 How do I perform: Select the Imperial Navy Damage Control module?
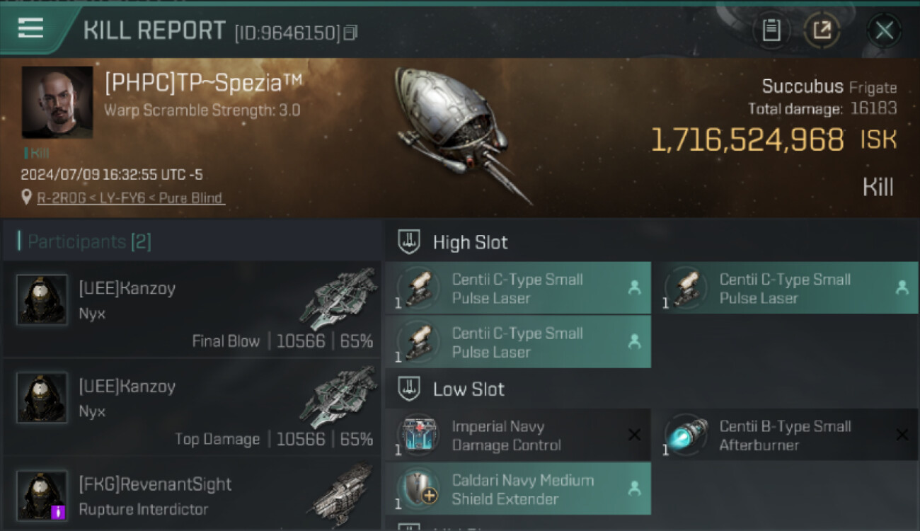click(x=517, y=435)
